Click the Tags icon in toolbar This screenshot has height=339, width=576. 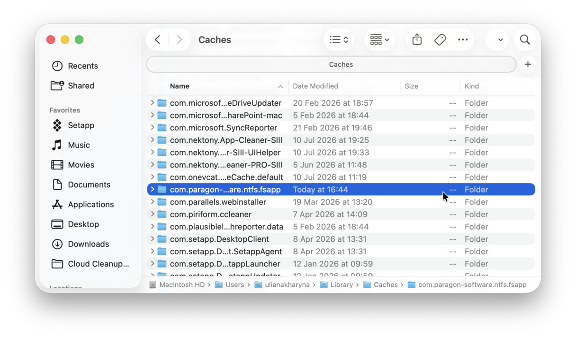click(x=440, y=40)
